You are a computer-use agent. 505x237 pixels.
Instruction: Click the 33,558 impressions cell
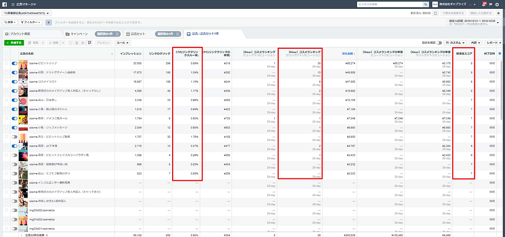coord(137,64)
